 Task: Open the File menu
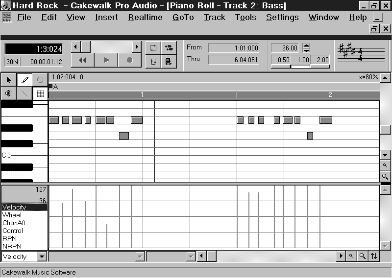point(24,18)
